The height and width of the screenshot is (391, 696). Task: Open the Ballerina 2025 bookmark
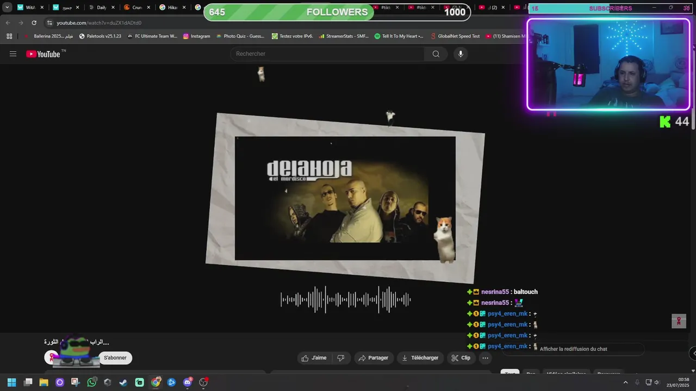pyautogui.click(x=49, y=36)
